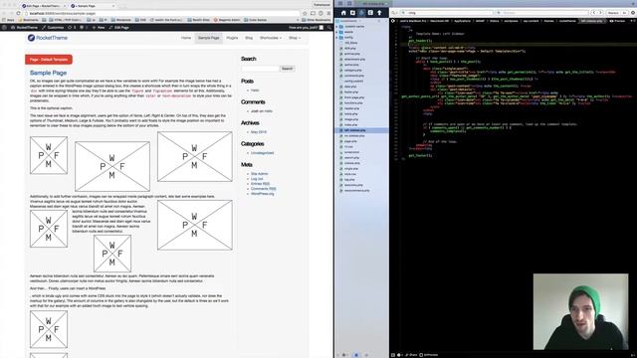The height and width of the screenshot is (358, 637).
Task: Open the Uncategorized category link
Action: click(262, 153)
